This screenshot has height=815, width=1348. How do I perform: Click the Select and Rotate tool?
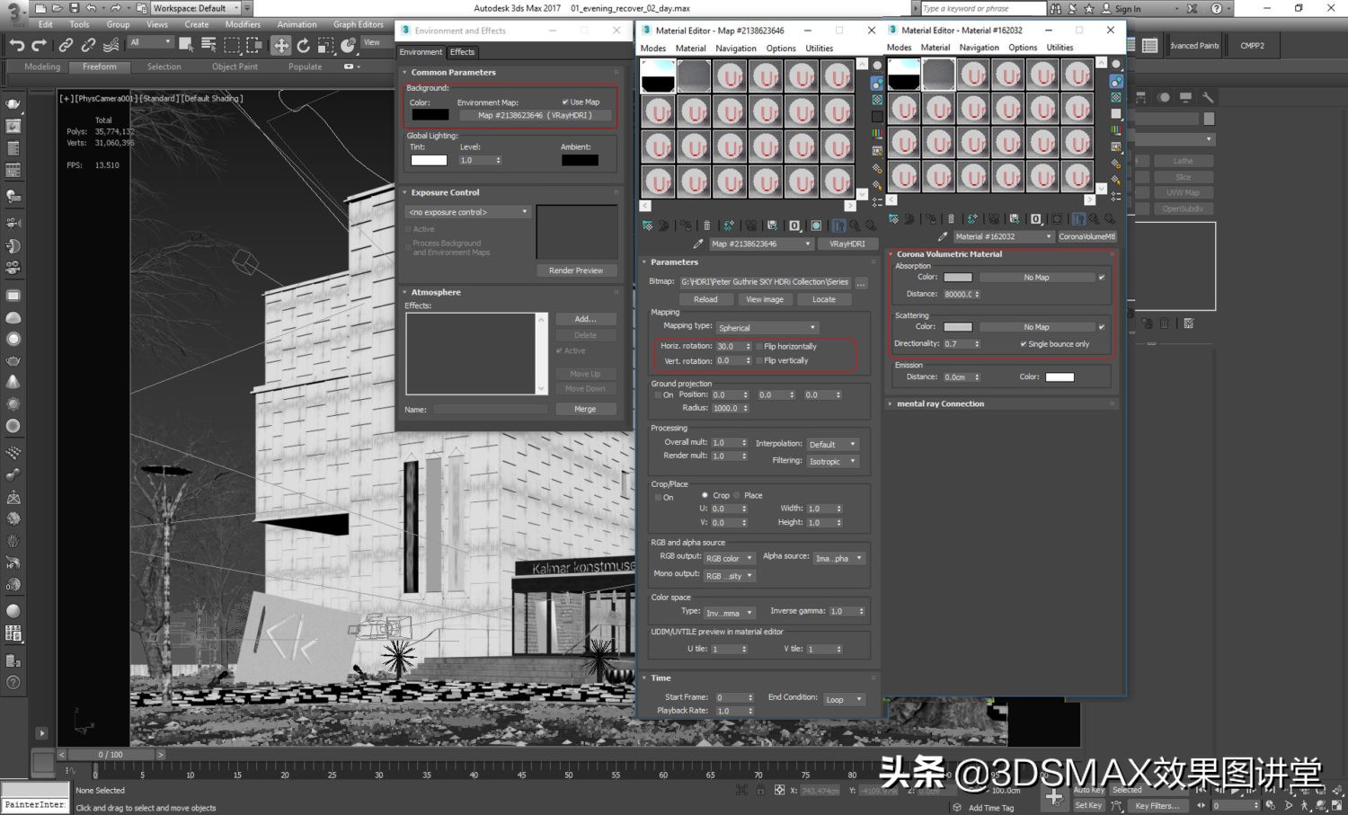[x=304, y=45]
